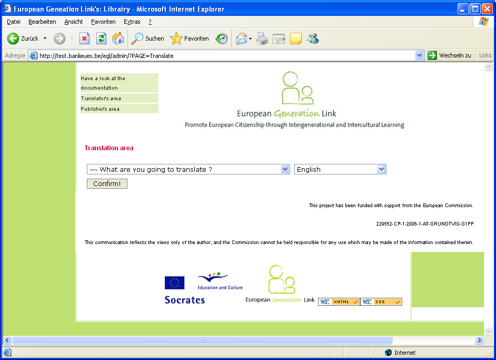The image size is (496, 360).
Task: Open the yellow note Discuss icon
Action: coord(296,38)
